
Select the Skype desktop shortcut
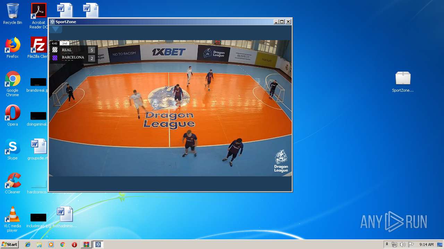(x=12, y=149)
